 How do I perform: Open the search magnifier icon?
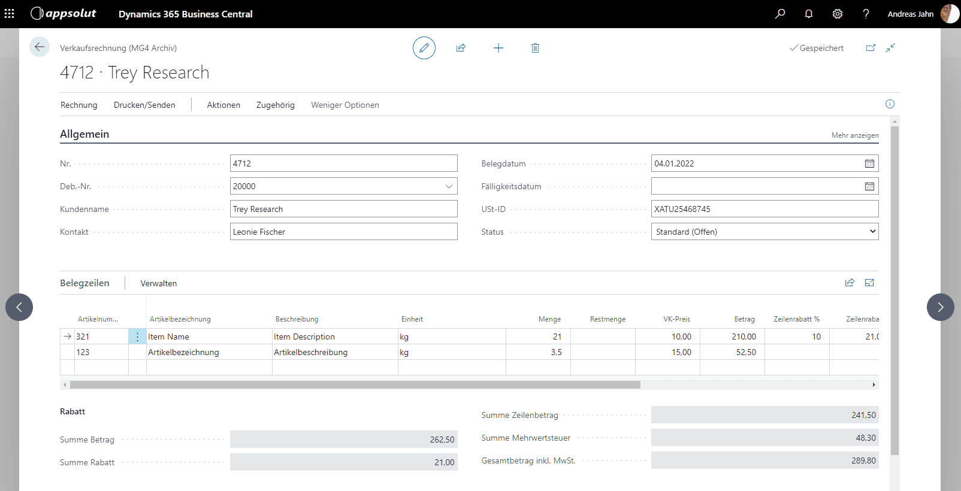coord(780,14)
